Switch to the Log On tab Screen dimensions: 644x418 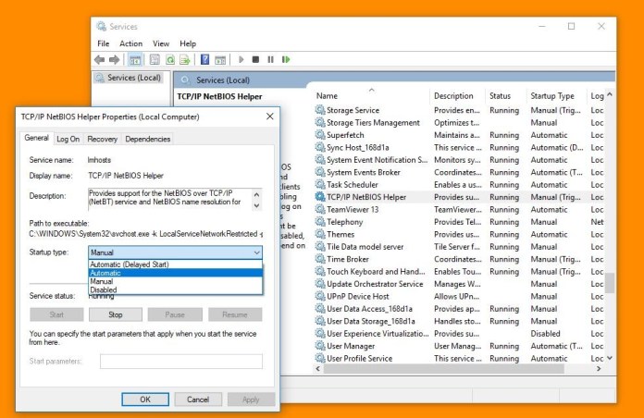tap(68, 139)
